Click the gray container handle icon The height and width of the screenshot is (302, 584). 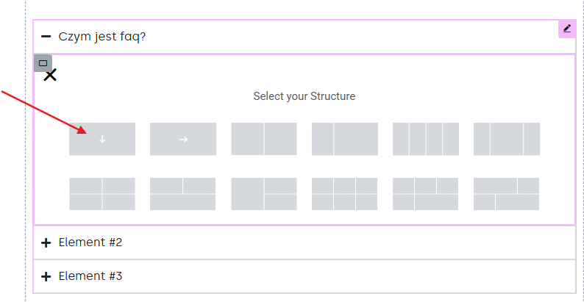[43, 63]
